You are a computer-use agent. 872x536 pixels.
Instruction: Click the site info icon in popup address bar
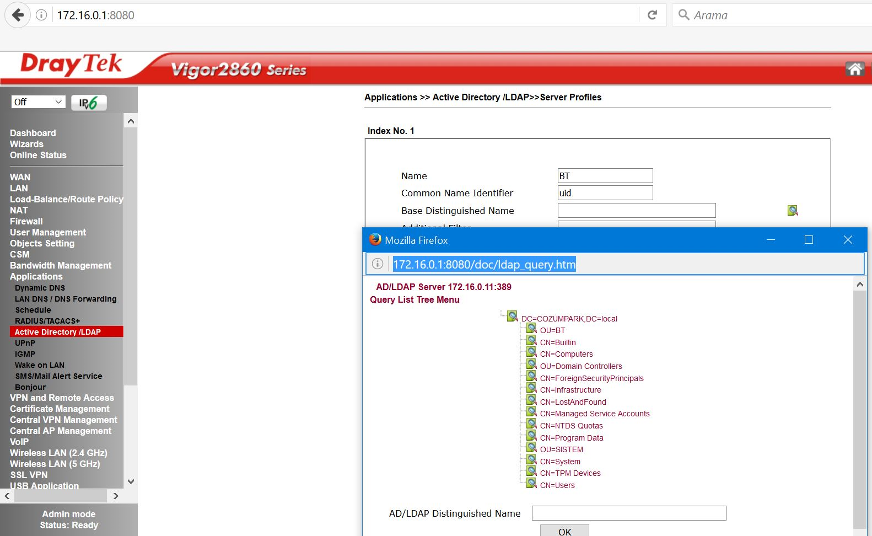[x=378, y=264]
